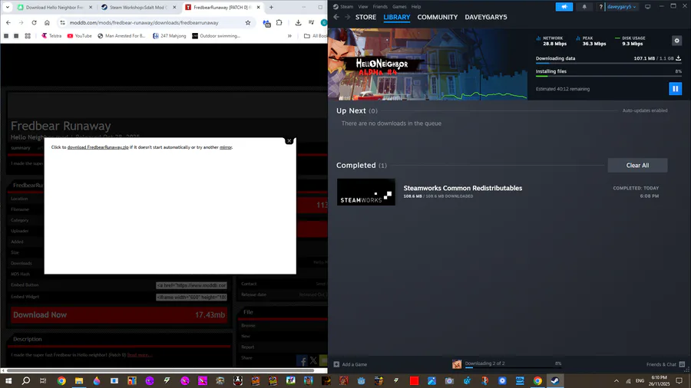691x388 pixels.
Task: Open Windows taskbar search
Action: click(26, 380)
